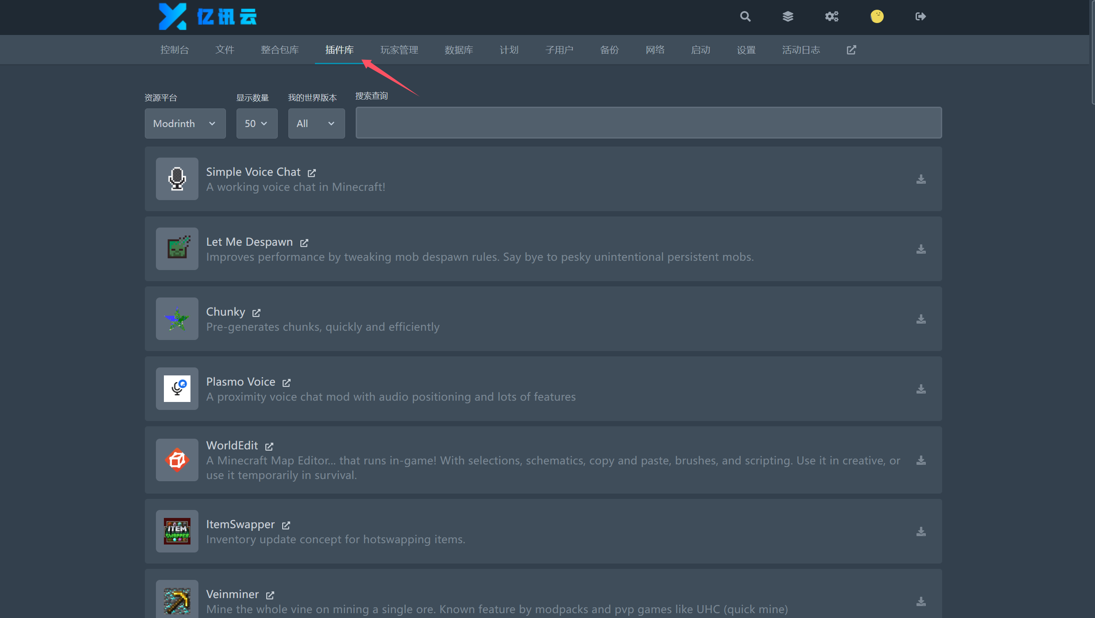Click WorldEdit red cube thumbnail
Image resolution: width=1095 pixels, height=618 pixels.
pyautogui.click(x=177, y=460)
